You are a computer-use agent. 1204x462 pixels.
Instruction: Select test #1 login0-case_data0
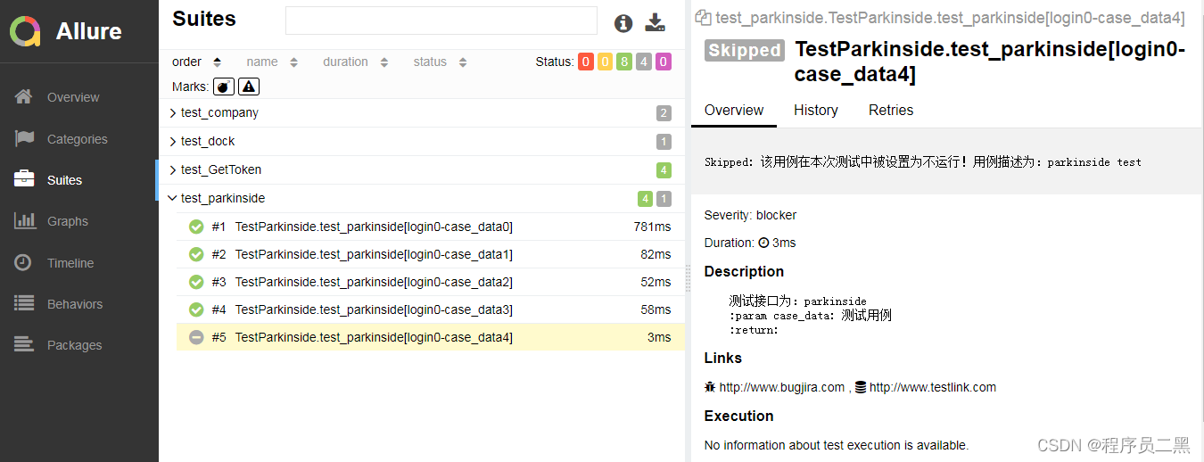coord(431,227)
